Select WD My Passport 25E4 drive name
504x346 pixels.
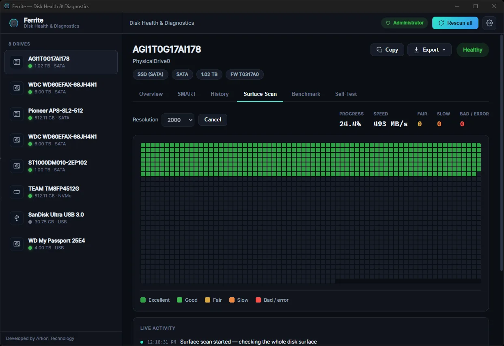pos(57,240)
